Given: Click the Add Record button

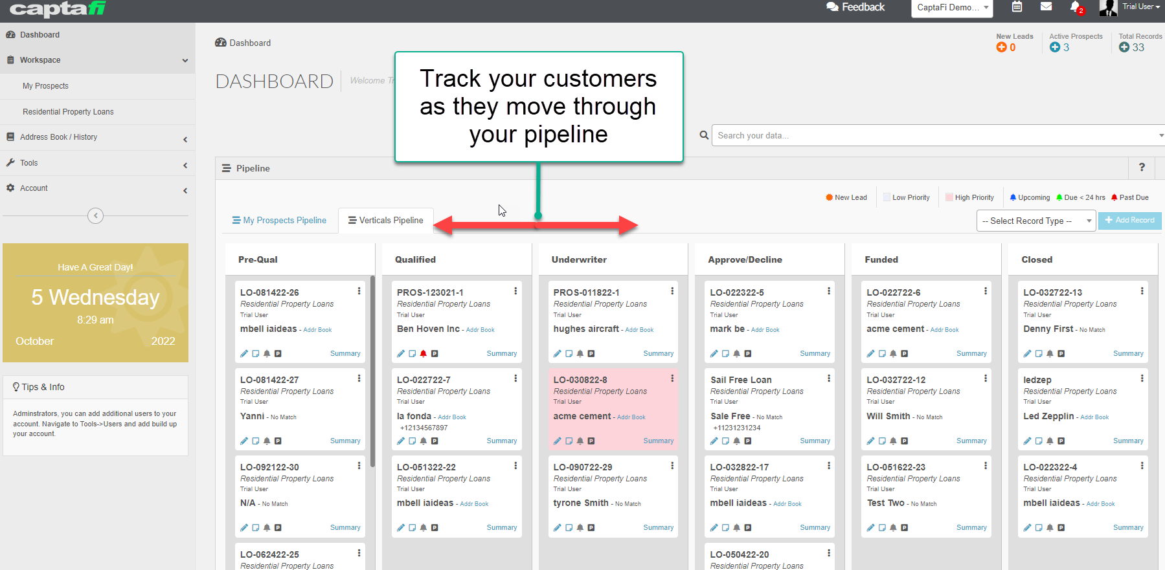Looking at the screenshot, I should coord(1129,221).
